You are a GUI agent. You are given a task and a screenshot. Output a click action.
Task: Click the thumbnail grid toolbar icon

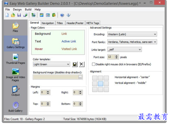tap(48, 15)
